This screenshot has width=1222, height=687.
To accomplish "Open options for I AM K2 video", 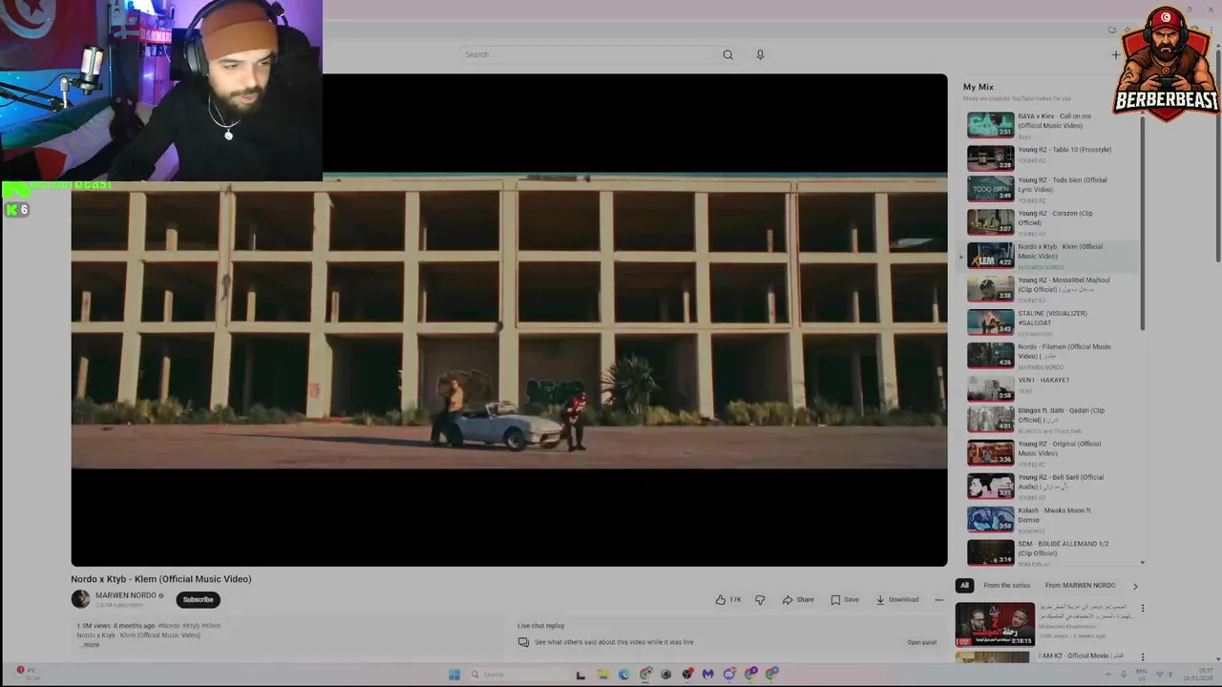I will (x=1142, y=657).
